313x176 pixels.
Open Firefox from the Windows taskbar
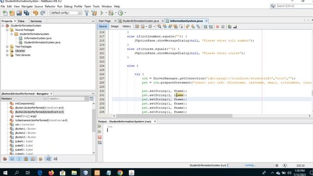pyautogui.click(x=51, y=173)
